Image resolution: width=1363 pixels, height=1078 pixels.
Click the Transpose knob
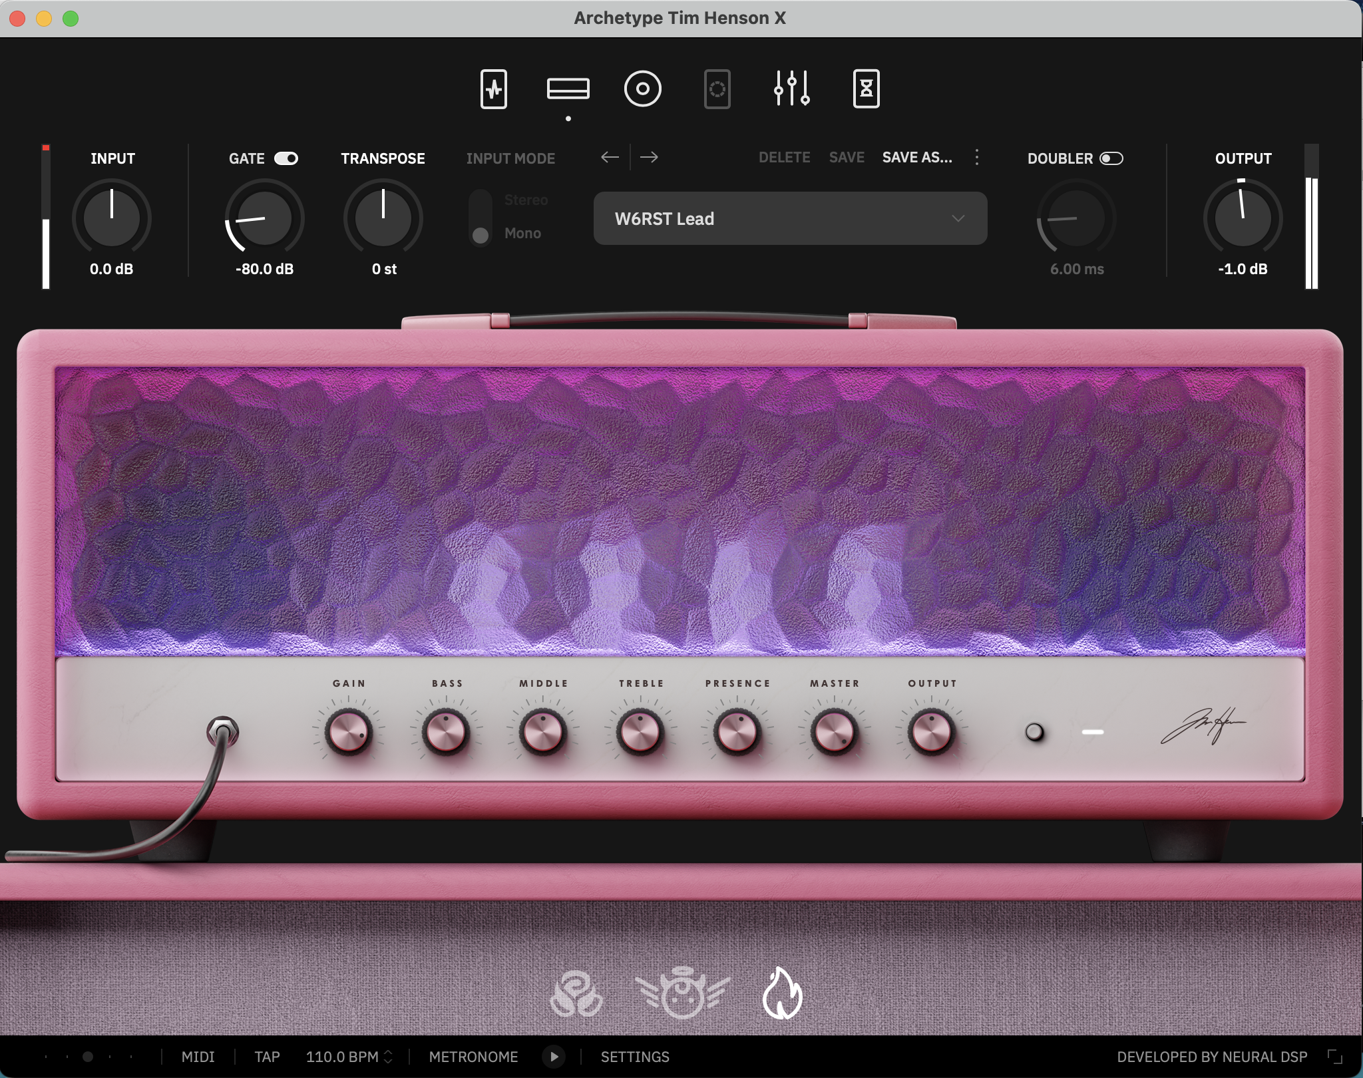pyautogui.click(x=383, y=218)
